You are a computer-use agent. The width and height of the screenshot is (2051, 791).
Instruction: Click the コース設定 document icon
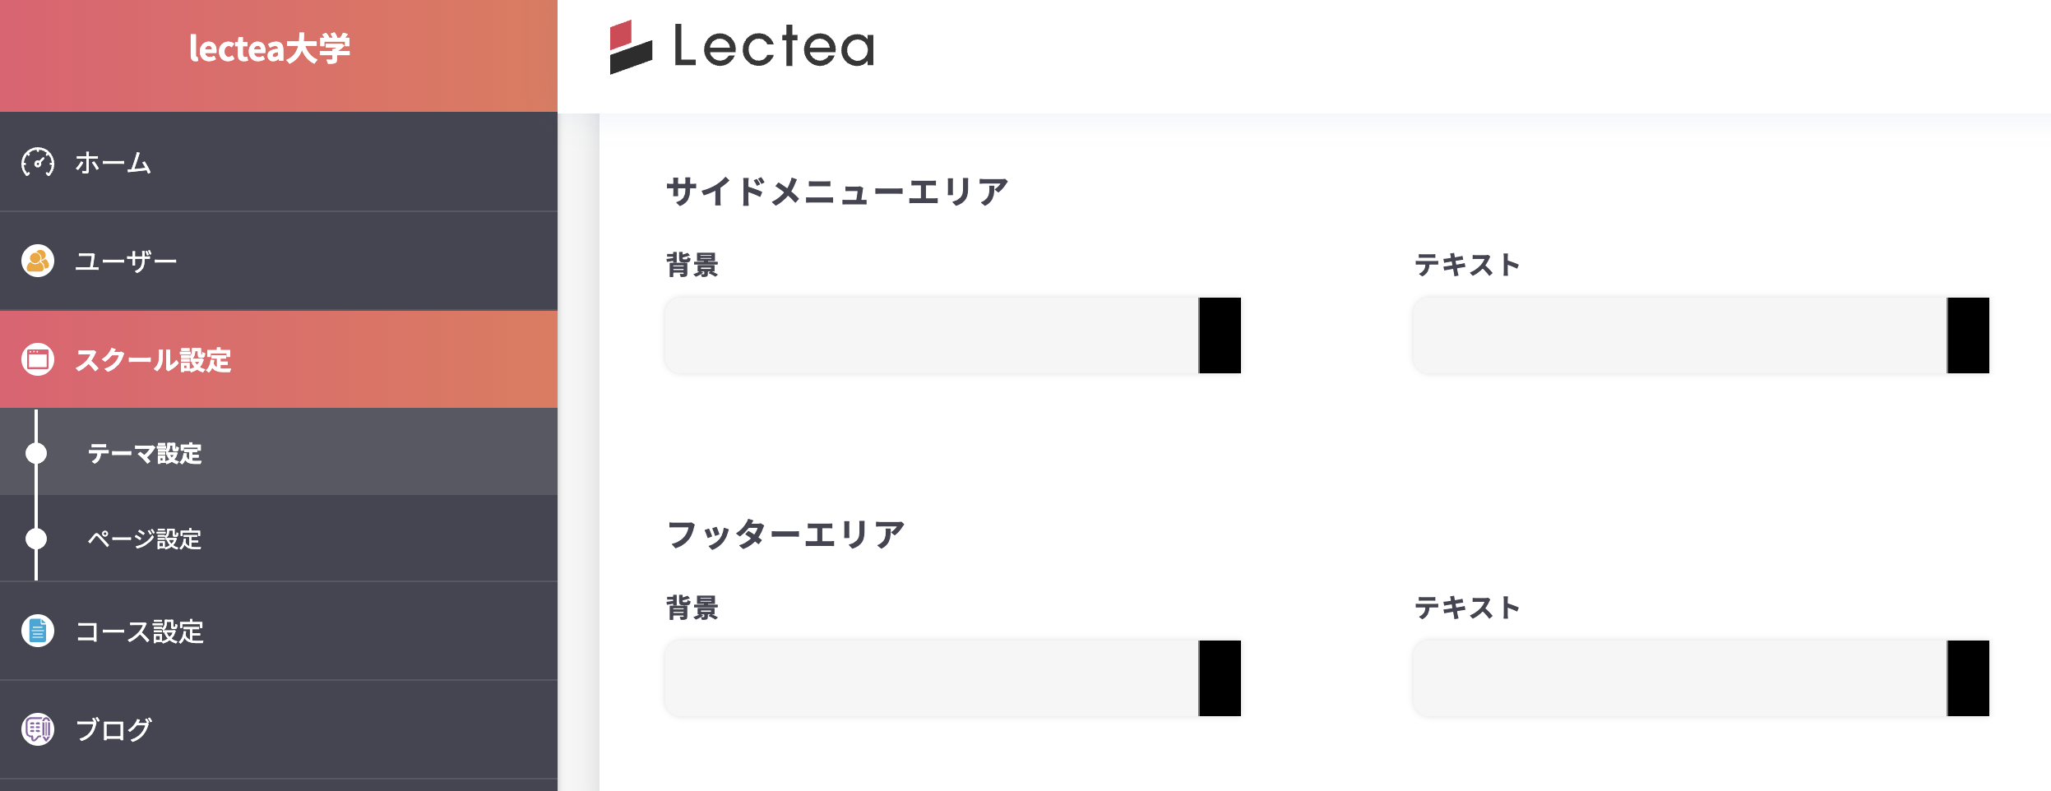[x=38, y=631]
